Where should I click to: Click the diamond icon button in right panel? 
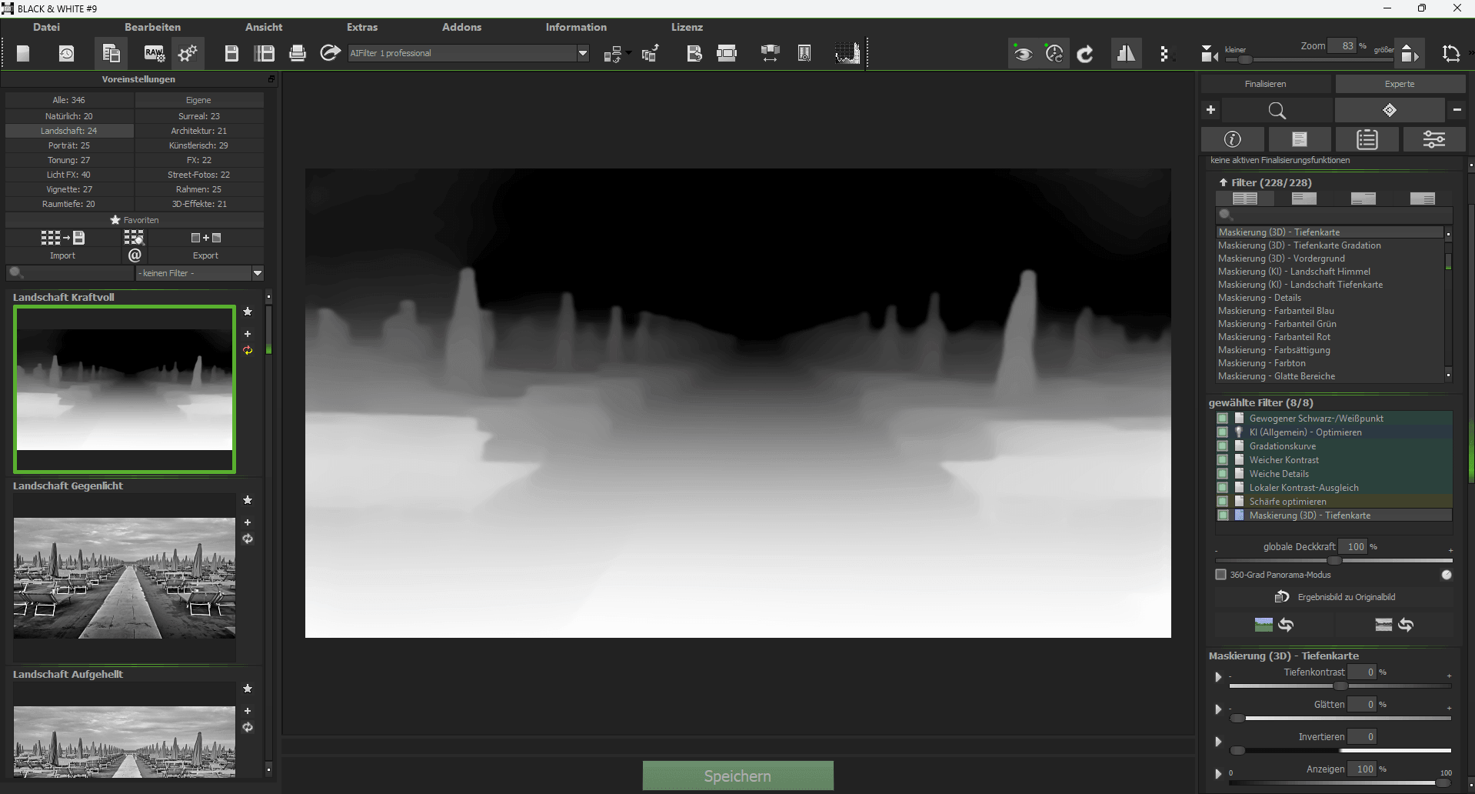tap(1389, 111)
